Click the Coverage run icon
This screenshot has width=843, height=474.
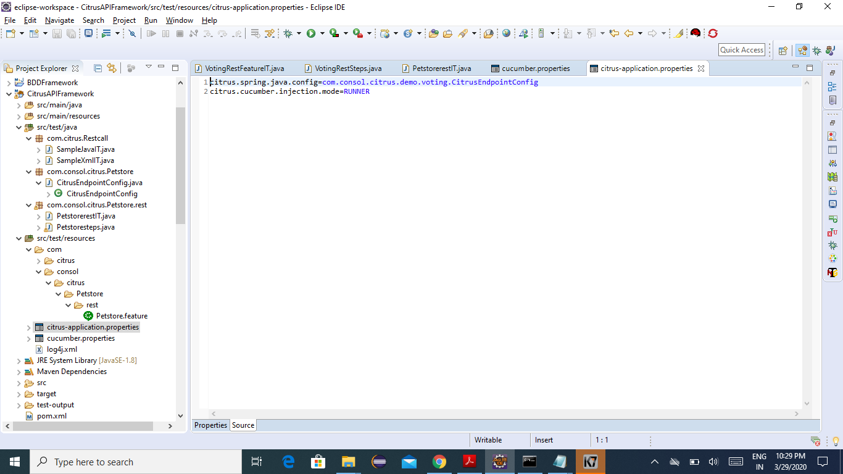coord(334,33)
